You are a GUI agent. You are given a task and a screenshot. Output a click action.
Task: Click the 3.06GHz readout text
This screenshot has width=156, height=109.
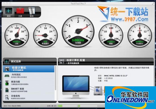pyautogui.click(x=78, y=40)
